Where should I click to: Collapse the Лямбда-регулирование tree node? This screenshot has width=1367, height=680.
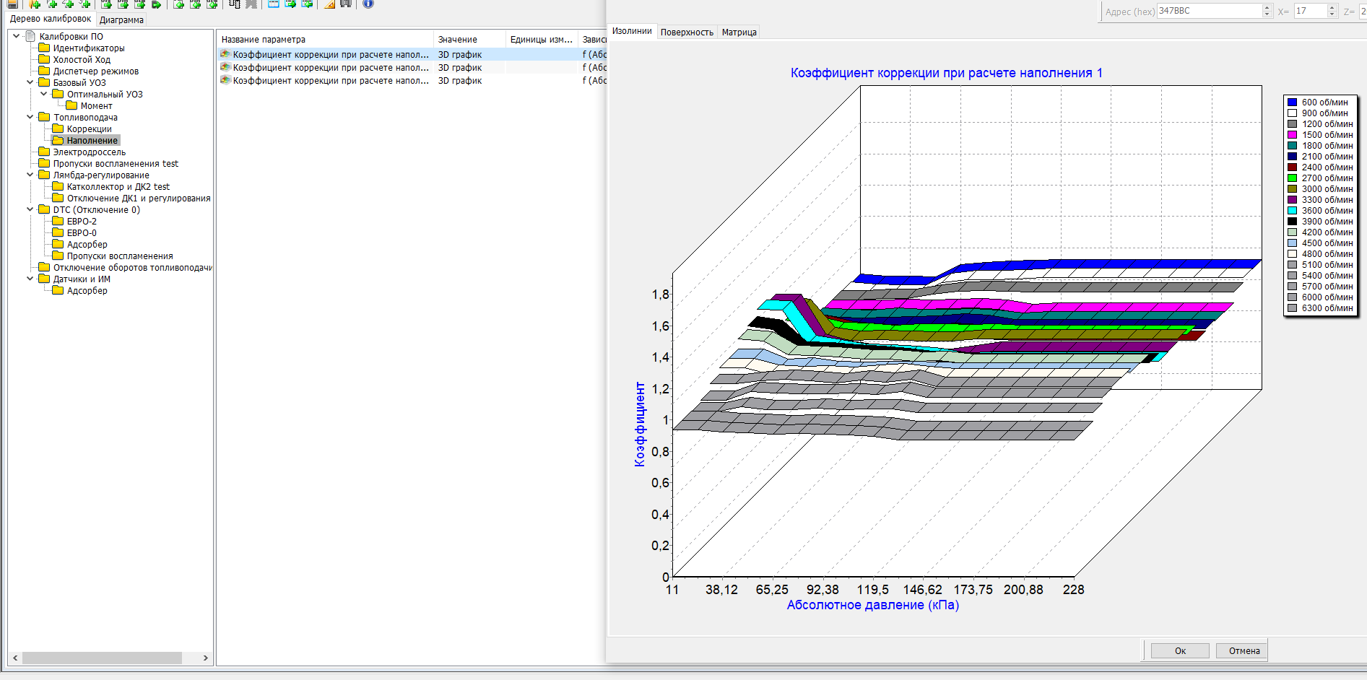pos(30,175)
